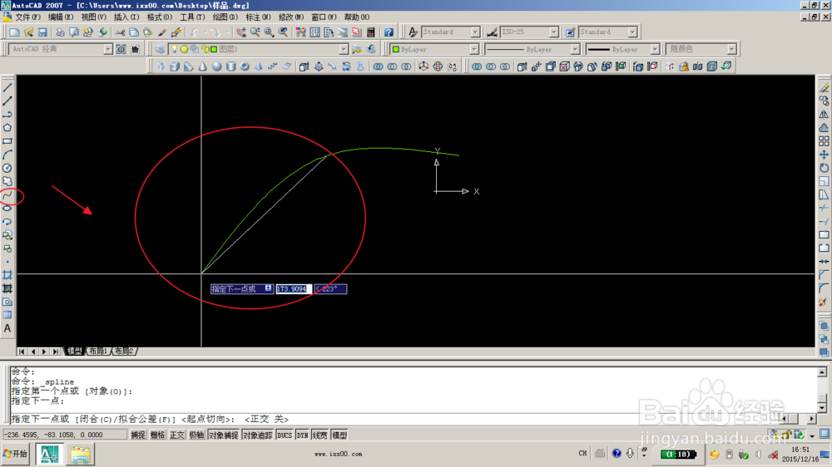Select the 模型 model tab
The image size is (832, 467).
[x=74, y=351]
